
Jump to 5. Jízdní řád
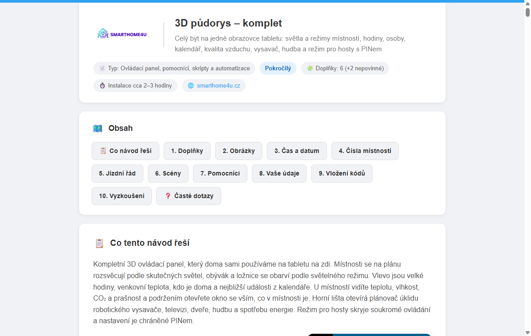(117, 173)
